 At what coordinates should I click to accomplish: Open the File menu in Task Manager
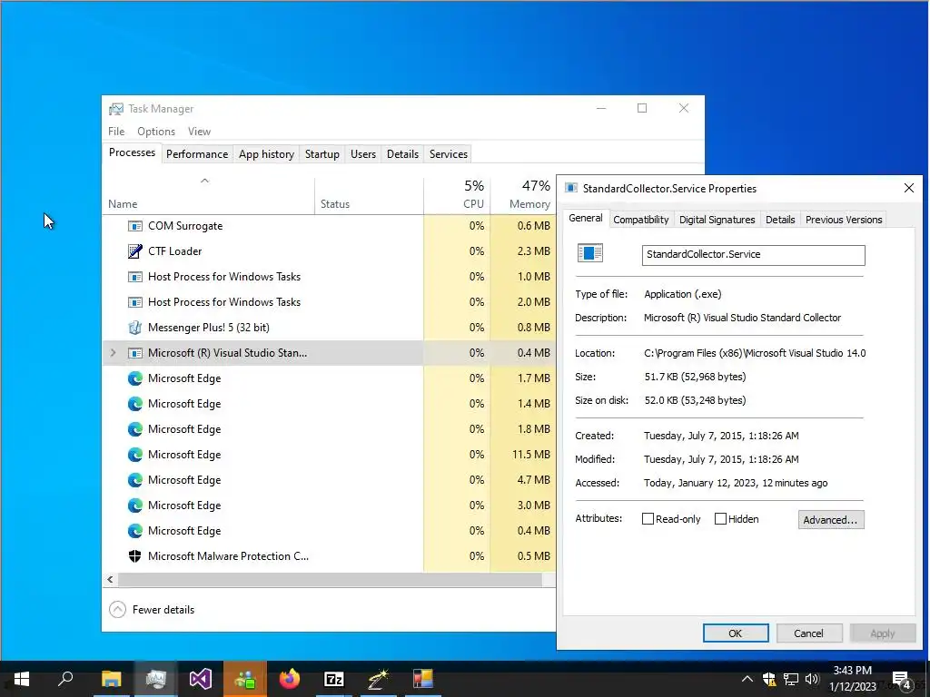coord(116,132)
